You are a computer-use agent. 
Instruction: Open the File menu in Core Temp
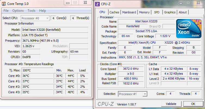coord(6,11)
